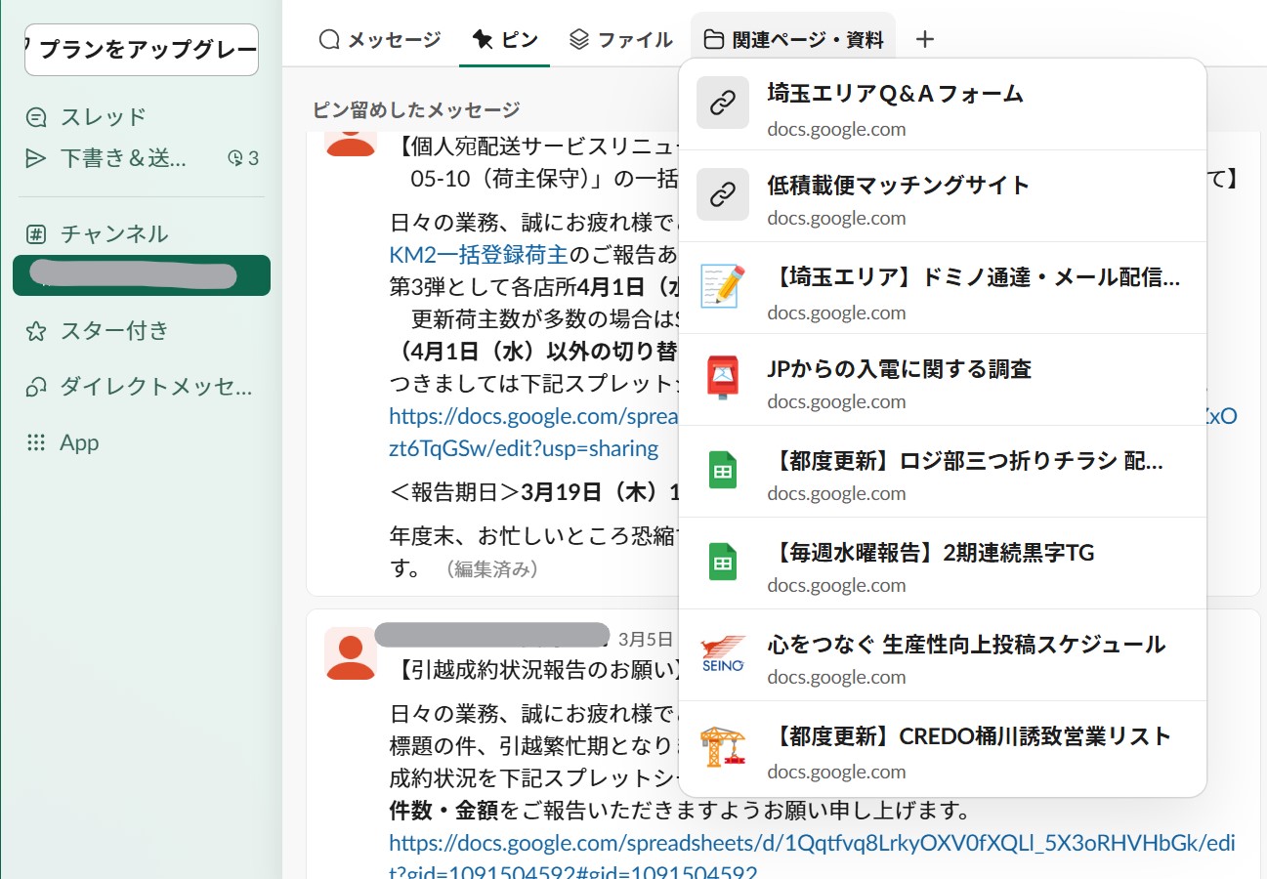Select the ピン tab
This screenshot has height=879, width=1267.
pos(504,39)
